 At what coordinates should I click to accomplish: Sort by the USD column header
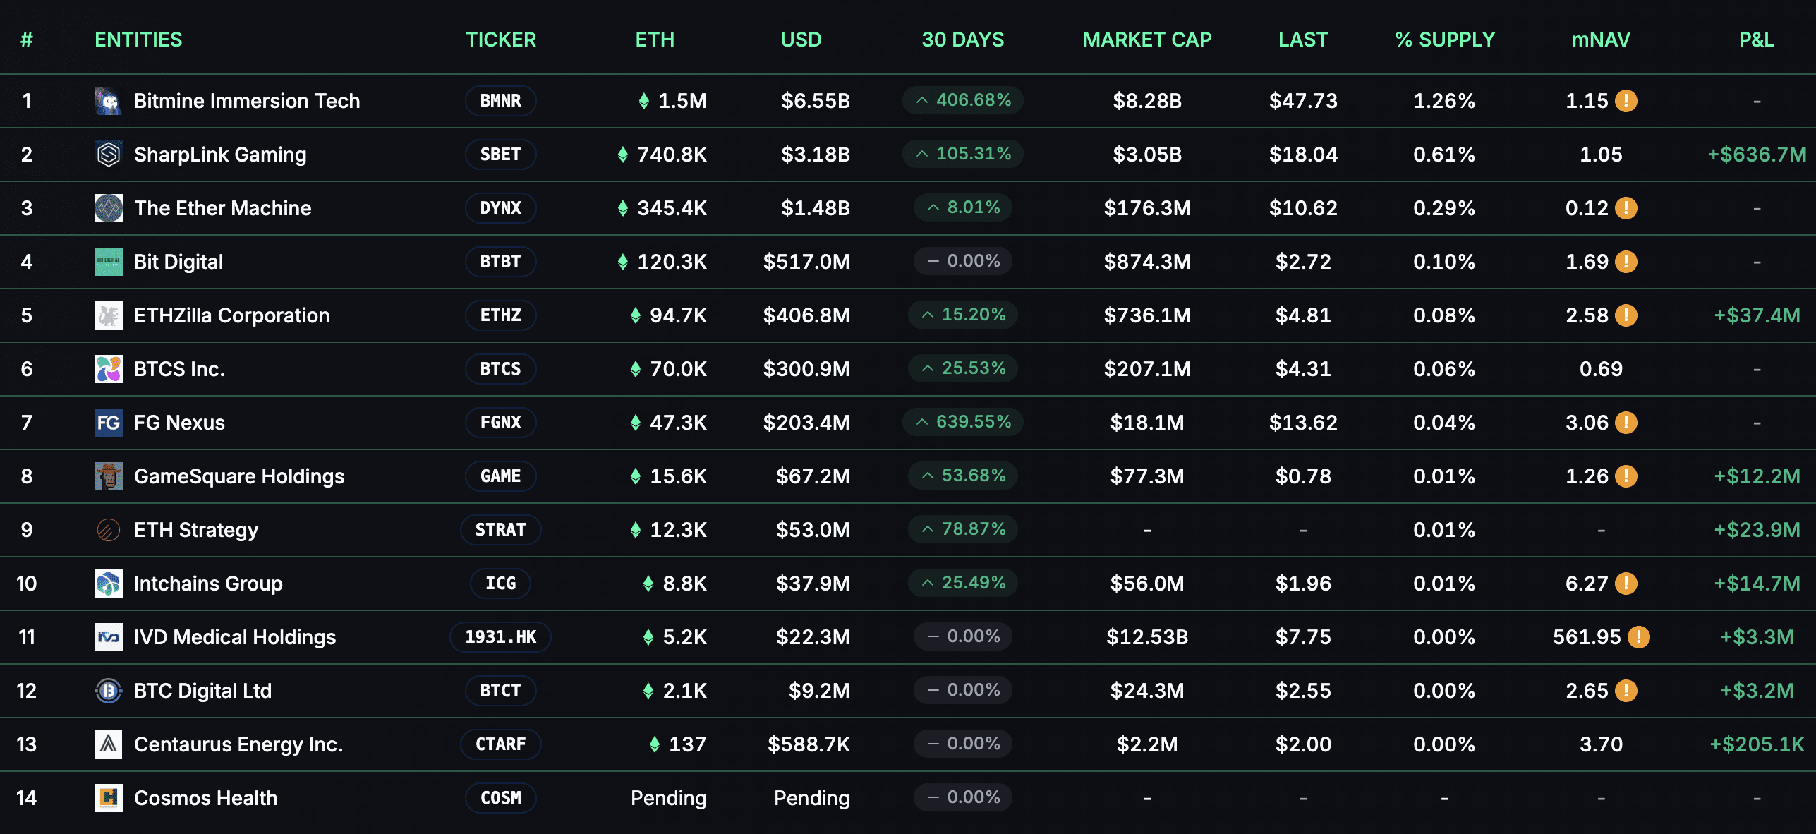coord(801,40)
